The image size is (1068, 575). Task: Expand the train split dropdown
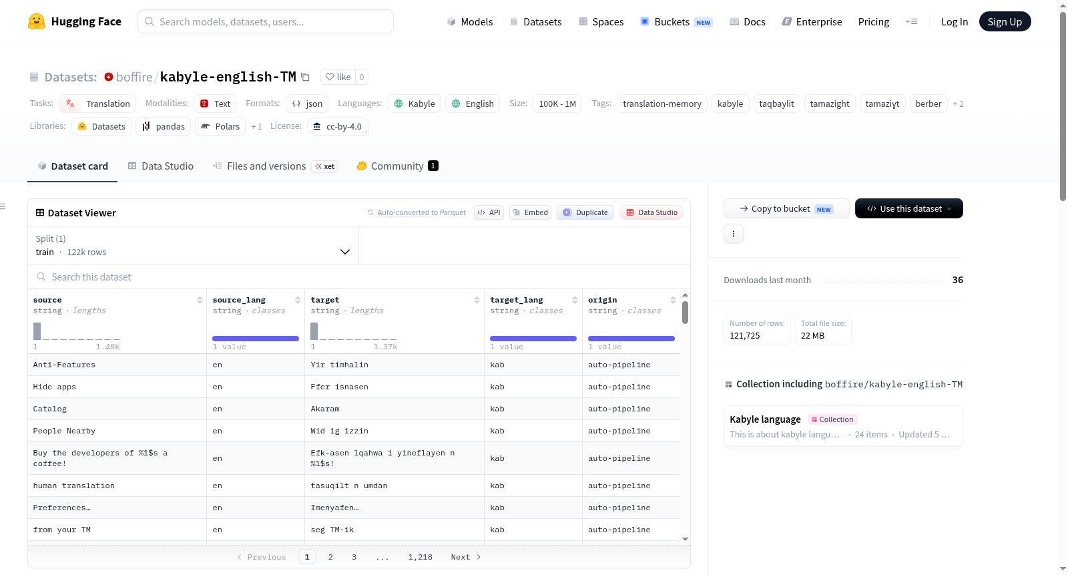click(x=193, y=245)
